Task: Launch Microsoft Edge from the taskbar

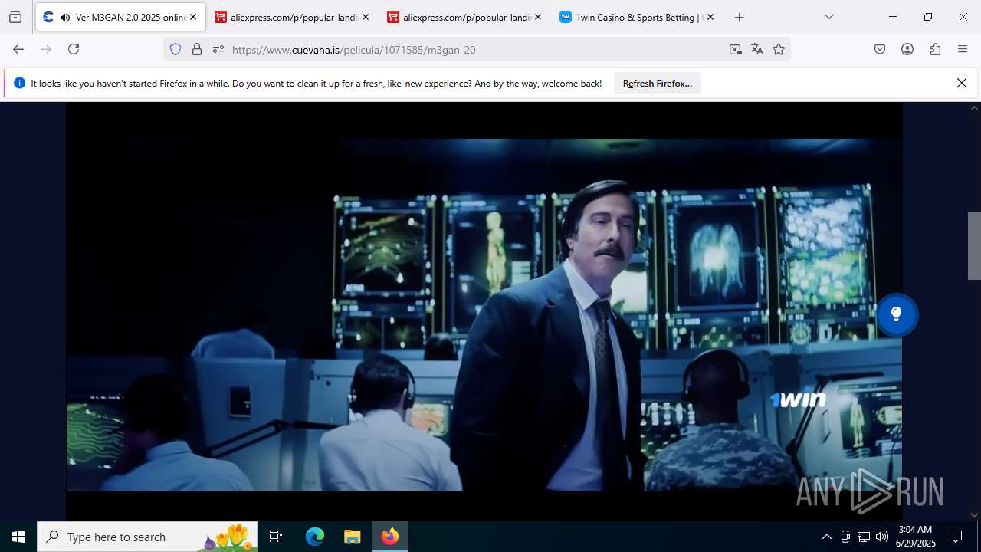Action: [315, 537]
